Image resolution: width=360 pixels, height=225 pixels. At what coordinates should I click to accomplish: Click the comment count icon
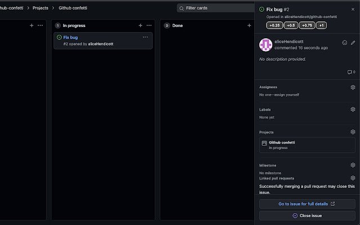pyautogui.click(x=349, y=72)
